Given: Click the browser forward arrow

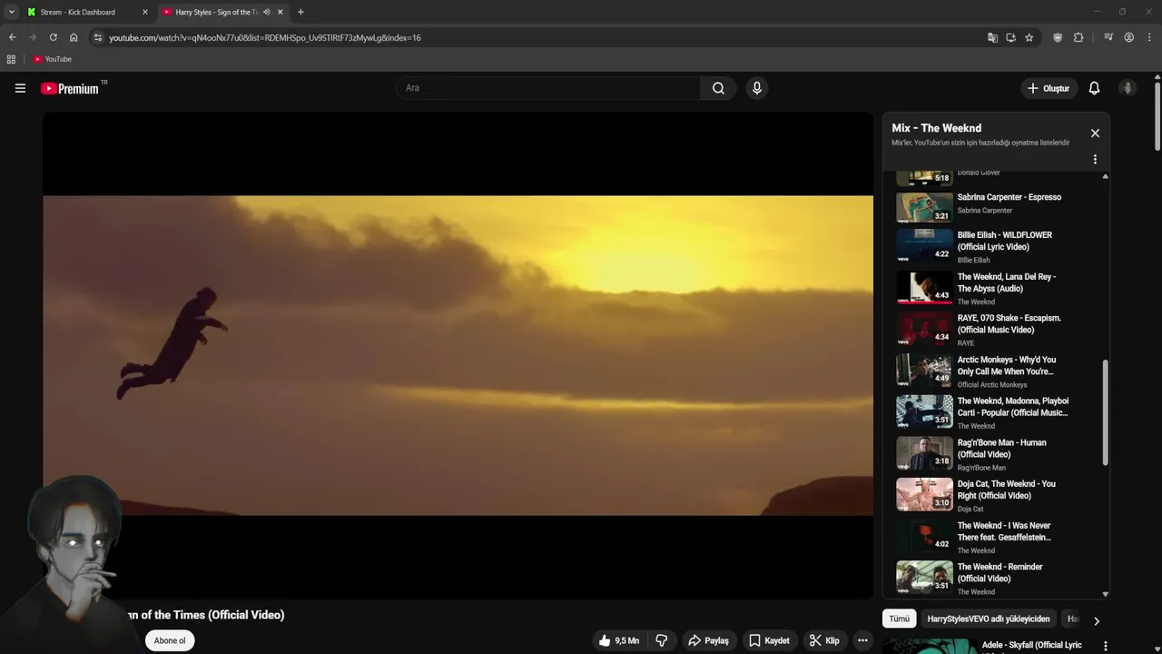Looking at the screenshot, I should click(x=33, y=37).
